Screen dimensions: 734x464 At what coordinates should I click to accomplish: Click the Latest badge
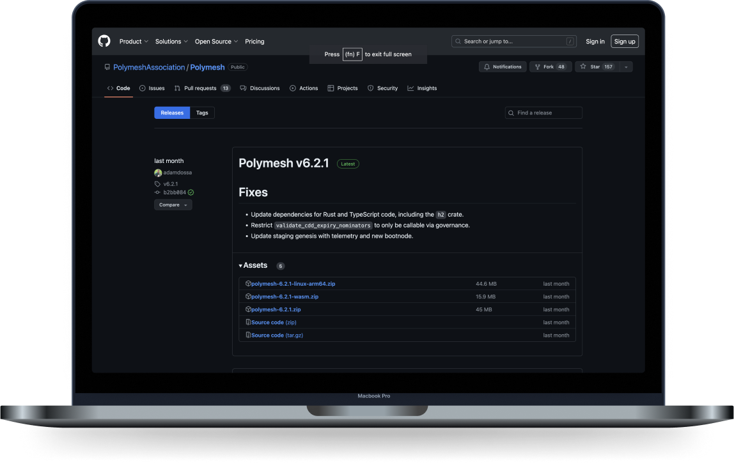click(348, 164)
